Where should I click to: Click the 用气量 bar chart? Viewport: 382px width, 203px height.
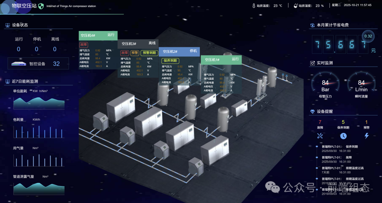point(39,160)
